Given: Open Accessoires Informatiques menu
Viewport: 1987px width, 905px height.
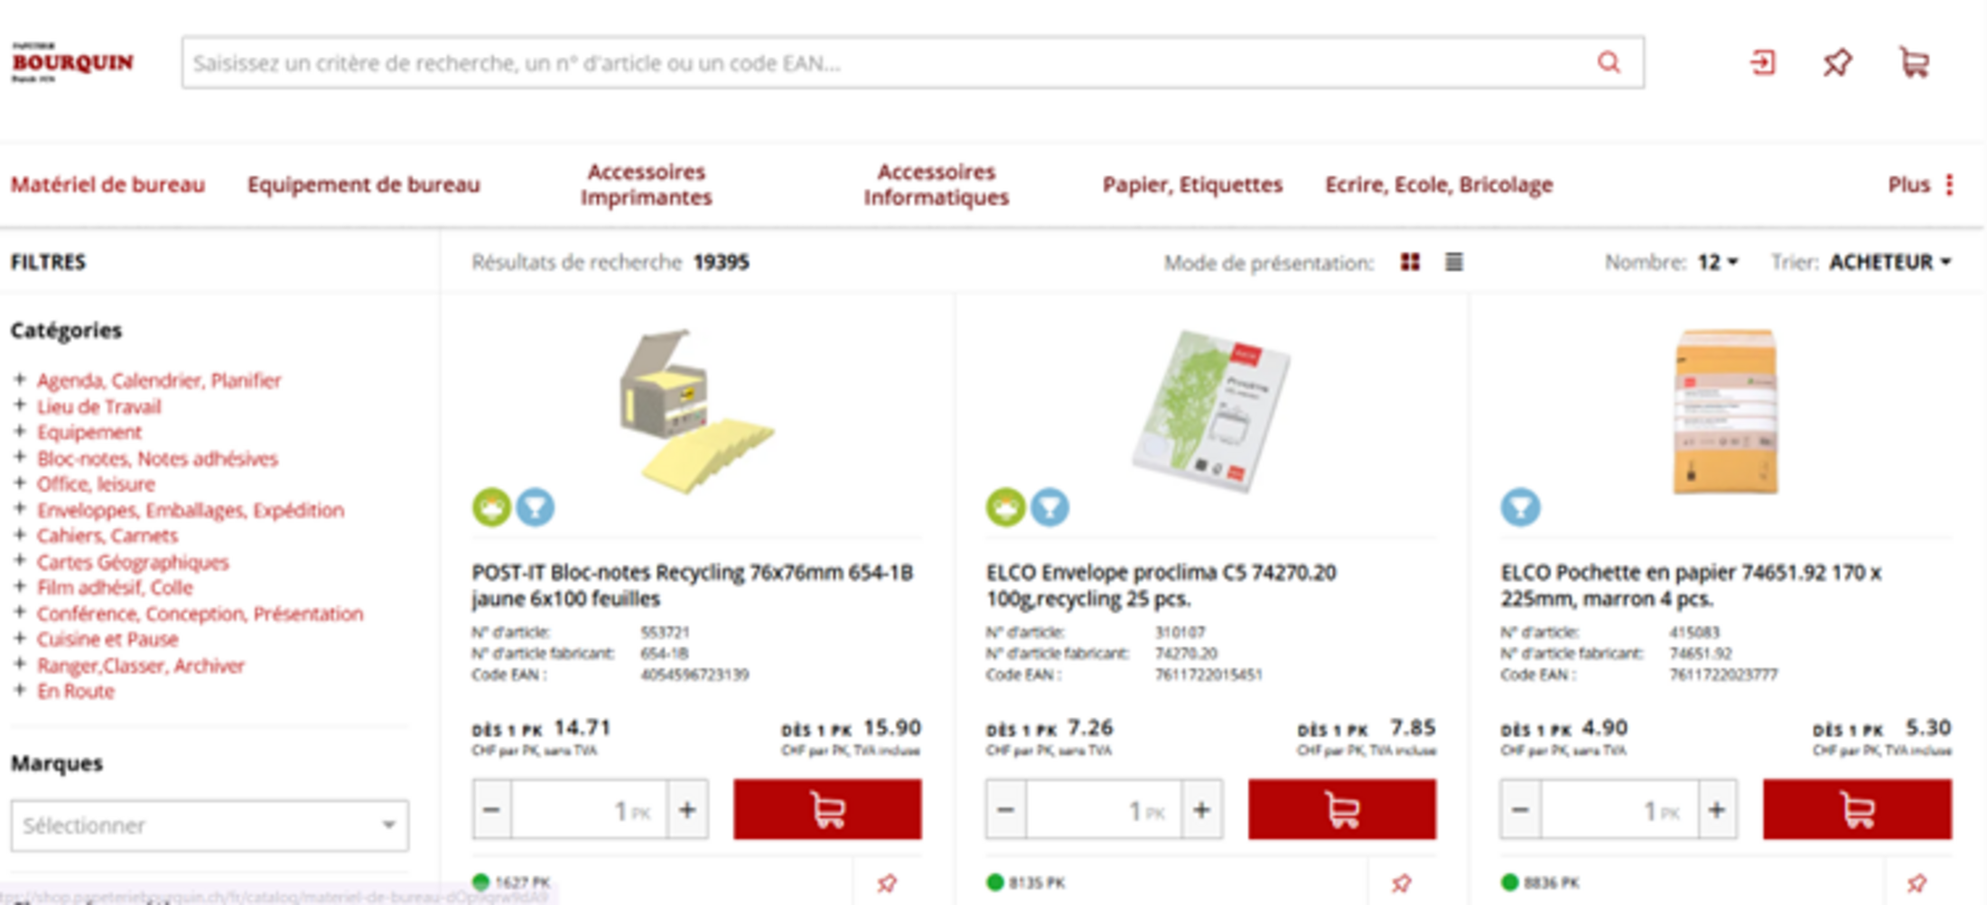Looking at the screenshot, I should coord(937,184).
